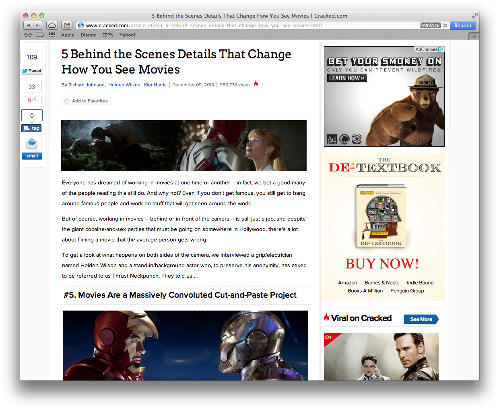Tweet this article
The width and height of the screenshot is (499, 409).
point(32,71)
